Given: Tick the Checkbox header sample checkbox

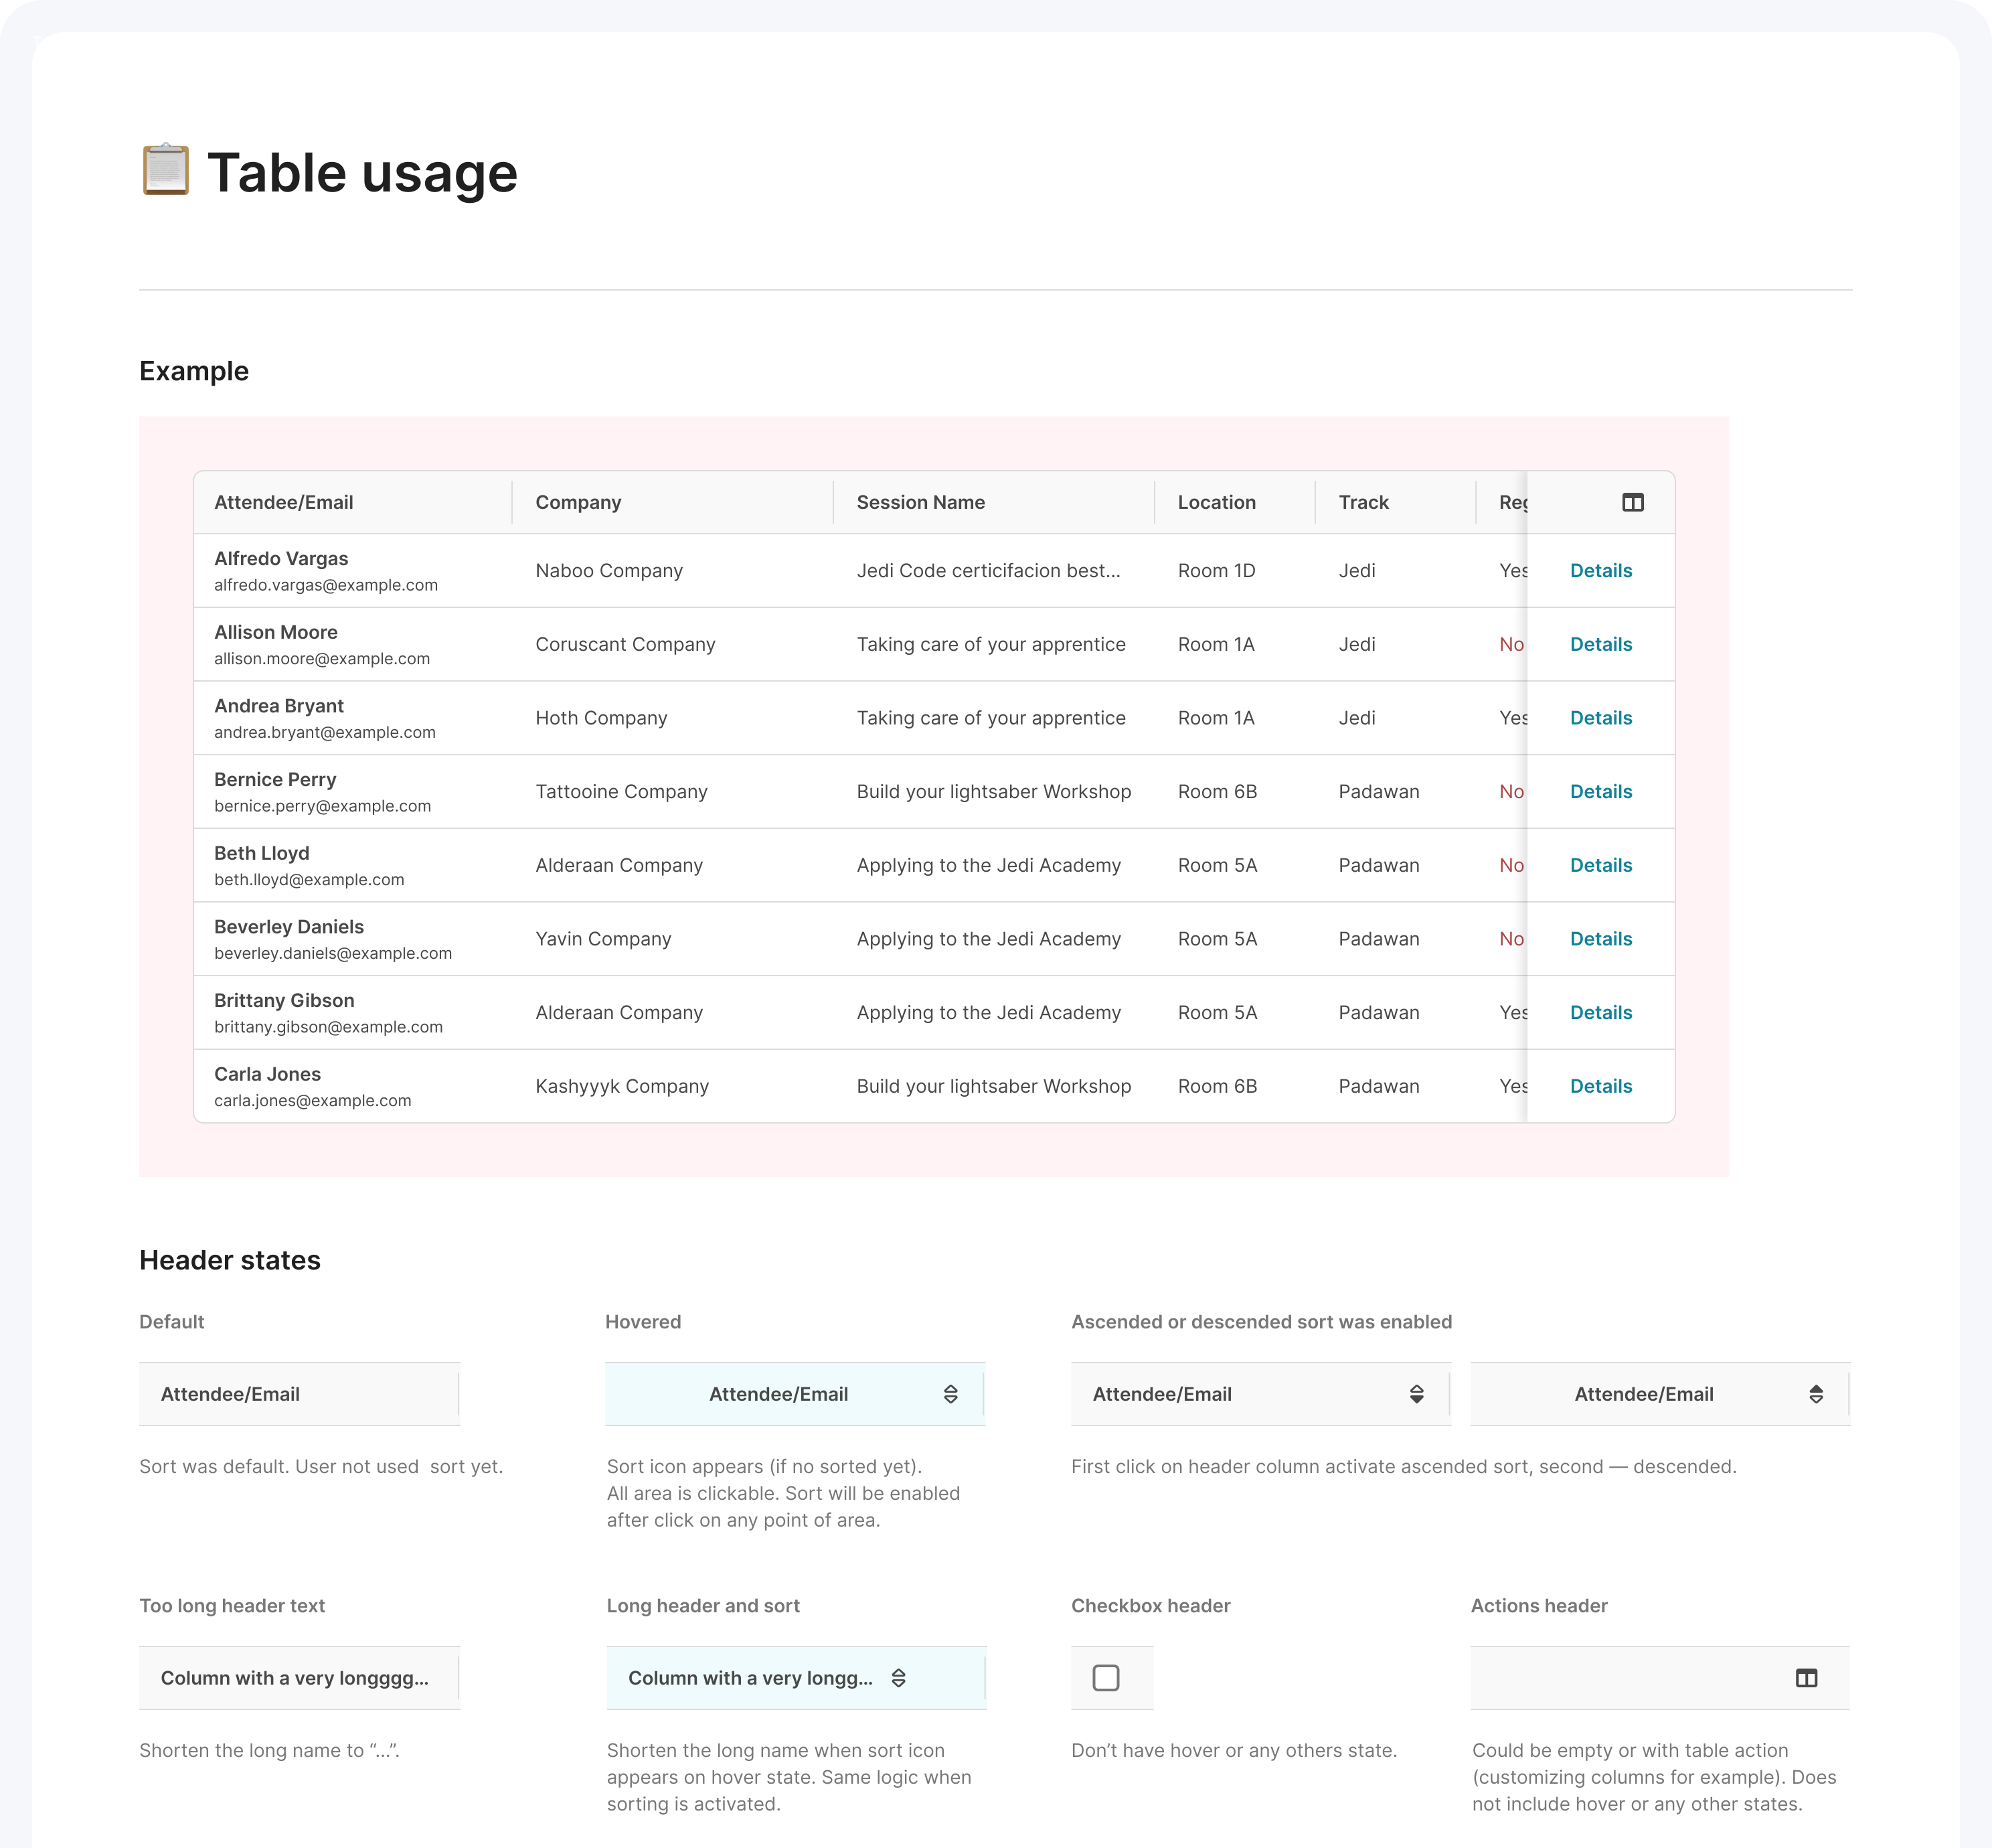Looking at the screenshot, I should coord(1106,1678).
